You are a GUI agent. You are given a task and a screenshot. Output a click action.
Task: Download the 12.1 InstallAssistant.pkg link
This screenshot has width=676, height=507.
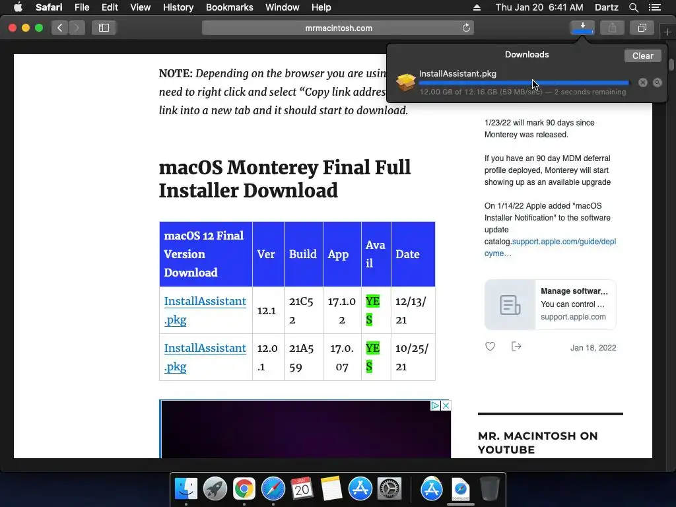click(205, 310)
